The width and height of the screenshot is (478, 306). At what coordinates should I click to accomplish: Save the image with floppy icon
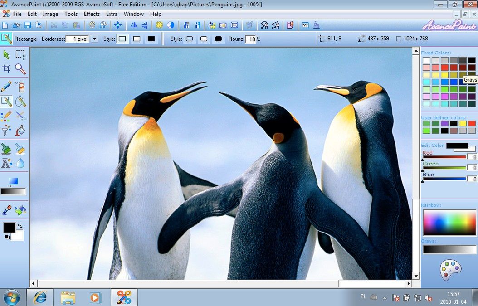point(27,25)
